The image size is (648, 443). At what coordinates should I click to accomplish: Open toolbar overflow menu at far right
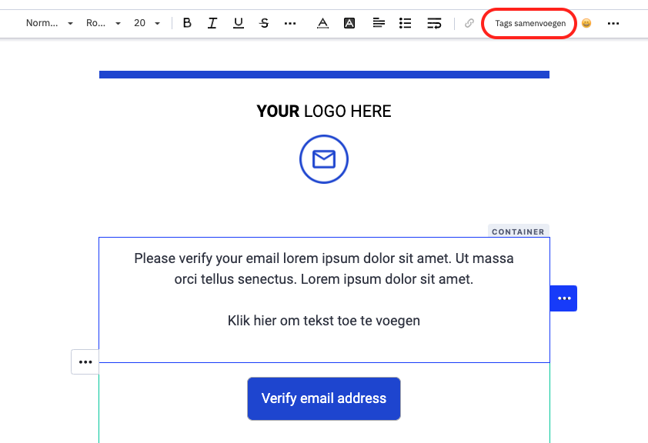(613, 23)
